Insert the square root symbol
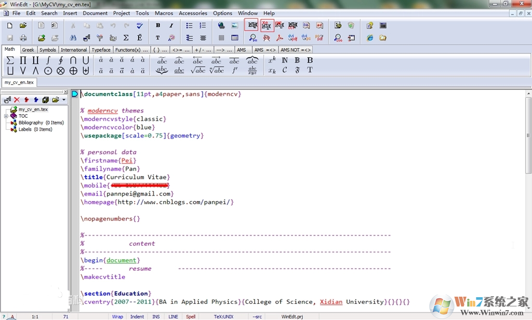532x320 pixels. coord(197,71)
